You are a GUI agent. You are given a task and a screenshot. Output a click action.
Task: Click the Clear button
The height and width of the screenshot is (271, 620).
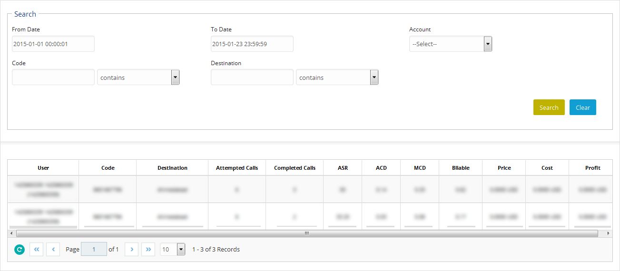click(x=583, y=107)
